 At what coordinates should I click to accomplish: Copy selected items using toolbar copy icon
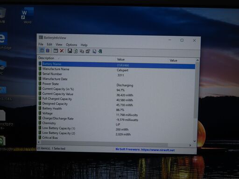(x=82, y=51)
